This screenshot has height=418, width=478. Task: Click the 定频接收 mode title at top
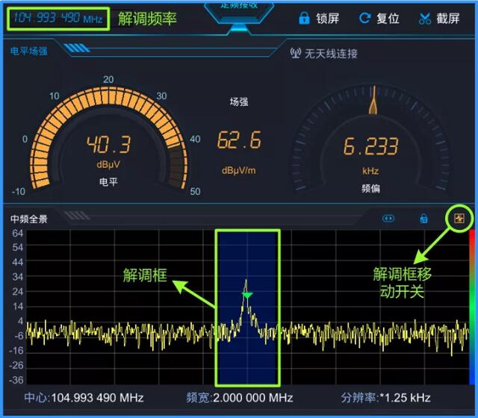point(239,5)
